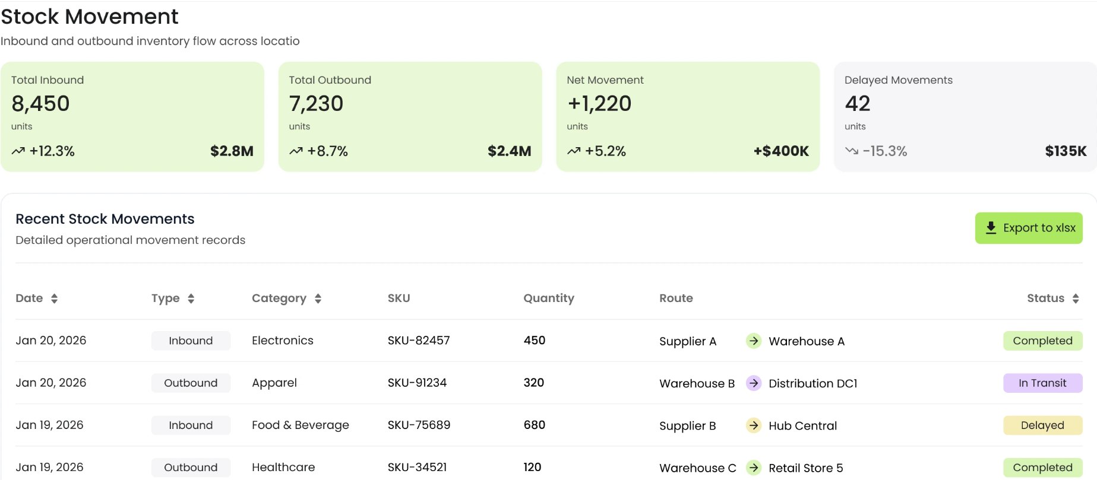Click the Delayed Movements downward trend icon

(852, 151)
